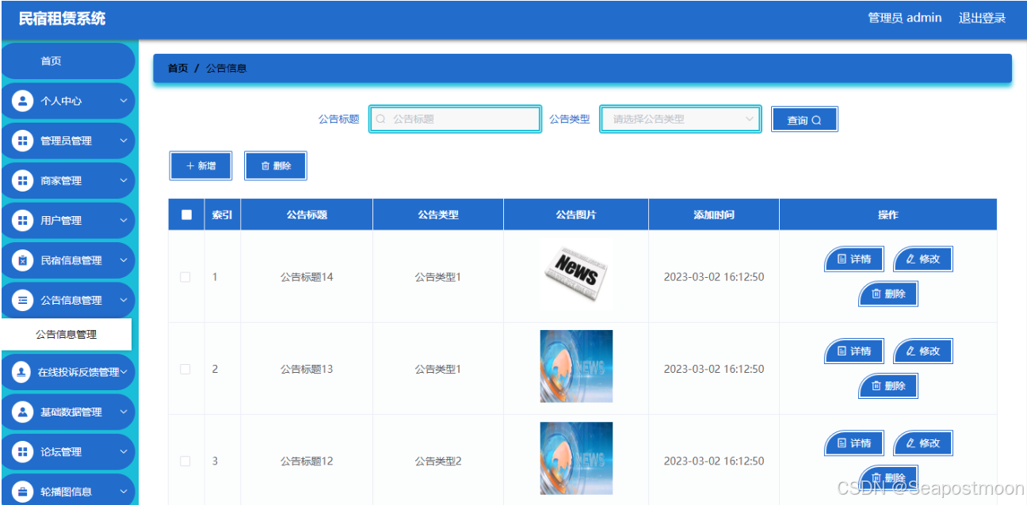Click 退出登录 to log out
Screen dimensions: 1027x505
tap(982, 17)
